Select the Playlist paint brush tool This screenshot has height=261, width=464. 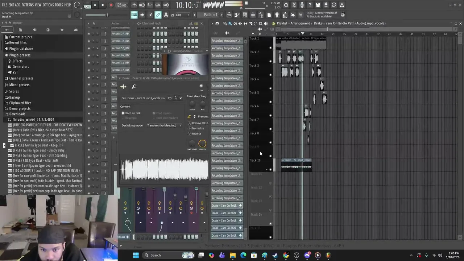tap(230, 24)
